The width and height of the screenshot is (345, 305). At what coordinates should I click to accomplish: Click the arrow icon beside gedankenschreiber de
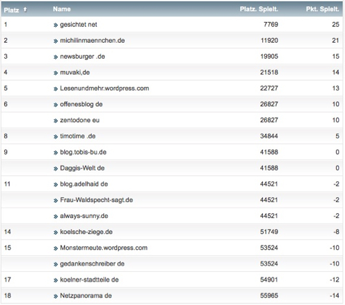pos(55,264)
